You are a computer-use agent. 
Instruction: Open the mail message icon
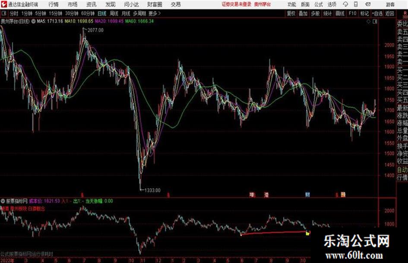[x=368, y=4]
